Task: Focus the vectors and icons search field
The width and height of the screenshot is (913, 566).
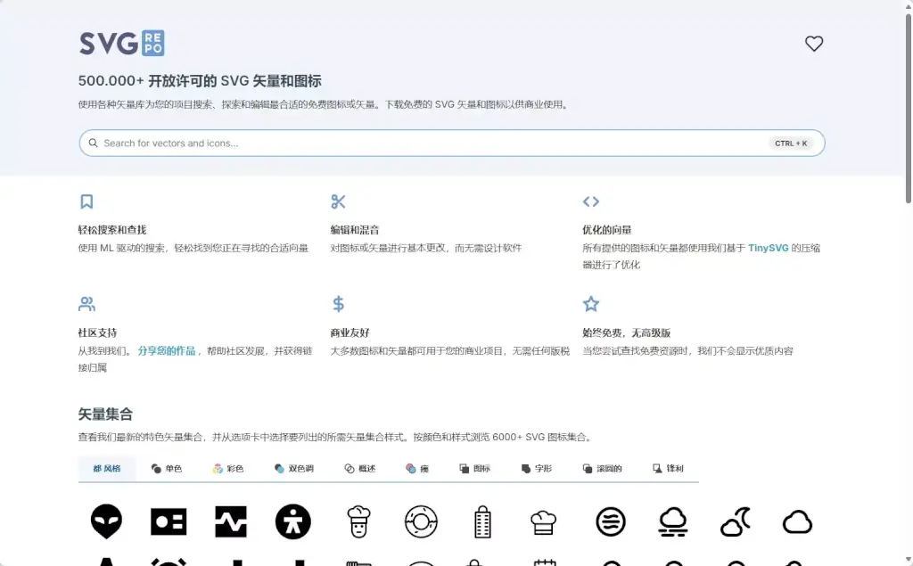Action: pyautogui.click(x=452, y=144)
